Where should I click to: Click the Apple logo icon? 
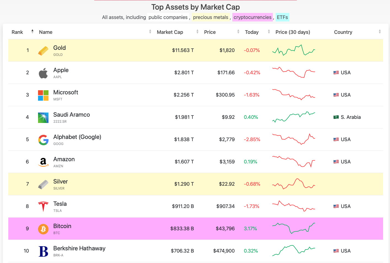tap(43, 73)
